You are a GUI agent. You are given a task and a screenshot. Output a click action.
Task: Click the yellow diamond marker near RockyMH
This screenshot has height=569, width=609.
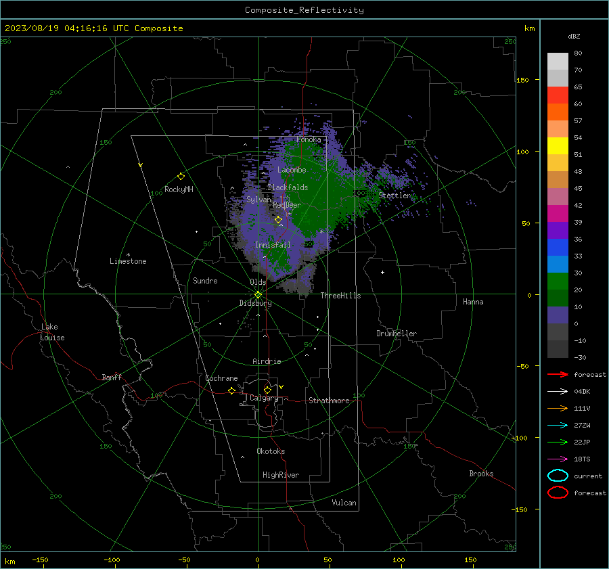coord(181,177)
